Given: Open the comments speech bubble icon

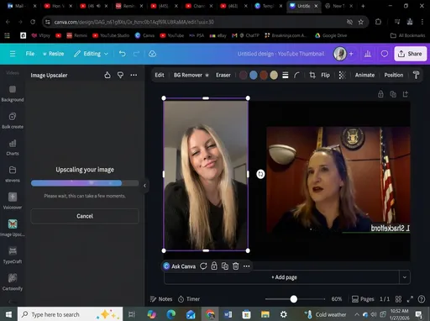Looking at the screenshot, I should coord(385,54).
